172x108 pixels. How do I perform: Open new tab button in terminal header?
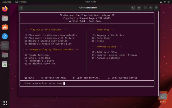[x=21, y=8]
